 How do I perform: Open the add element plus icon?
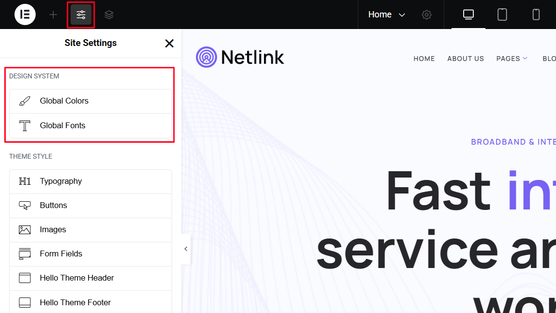click(53, 15)
